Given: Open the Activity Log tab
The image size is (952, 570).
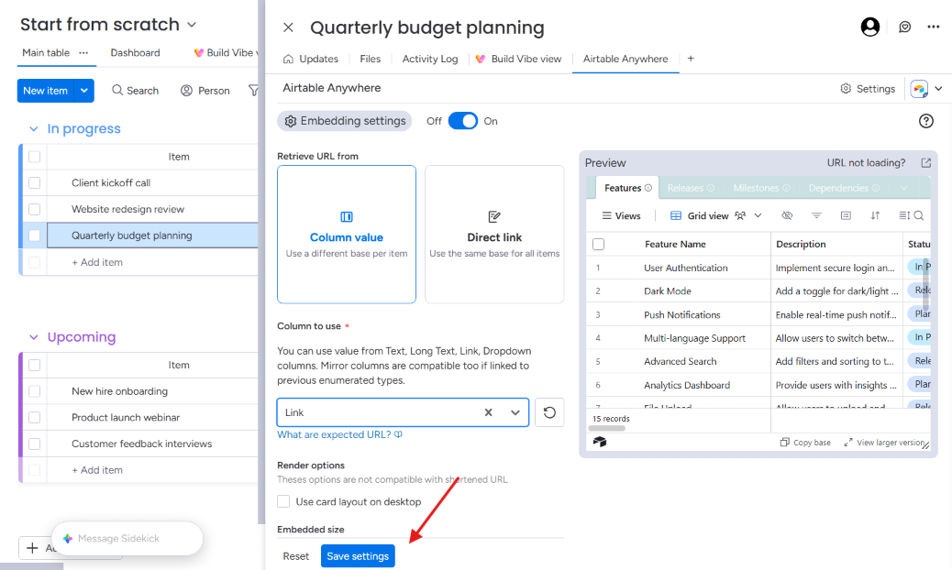Looking at the screenshot, I should tap(430, 59).
